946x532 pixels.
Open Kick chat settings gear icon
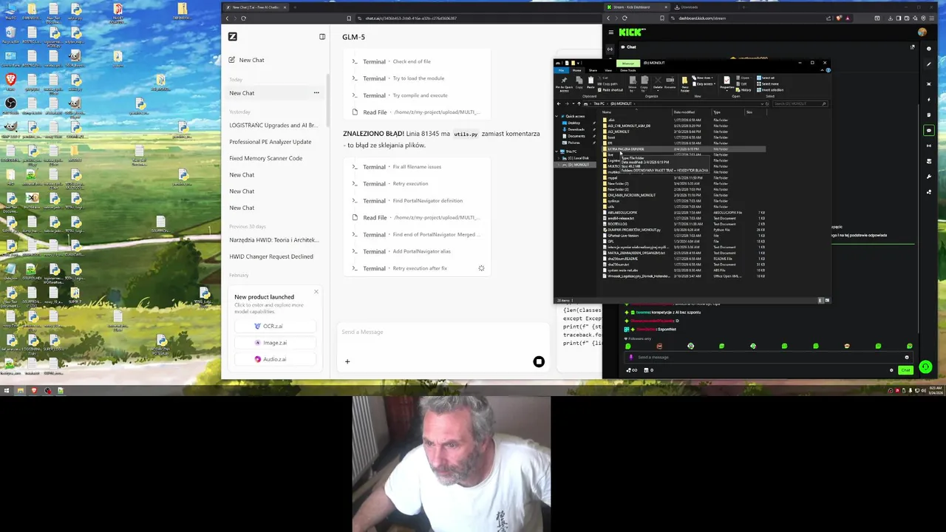[x=891, y=370]
